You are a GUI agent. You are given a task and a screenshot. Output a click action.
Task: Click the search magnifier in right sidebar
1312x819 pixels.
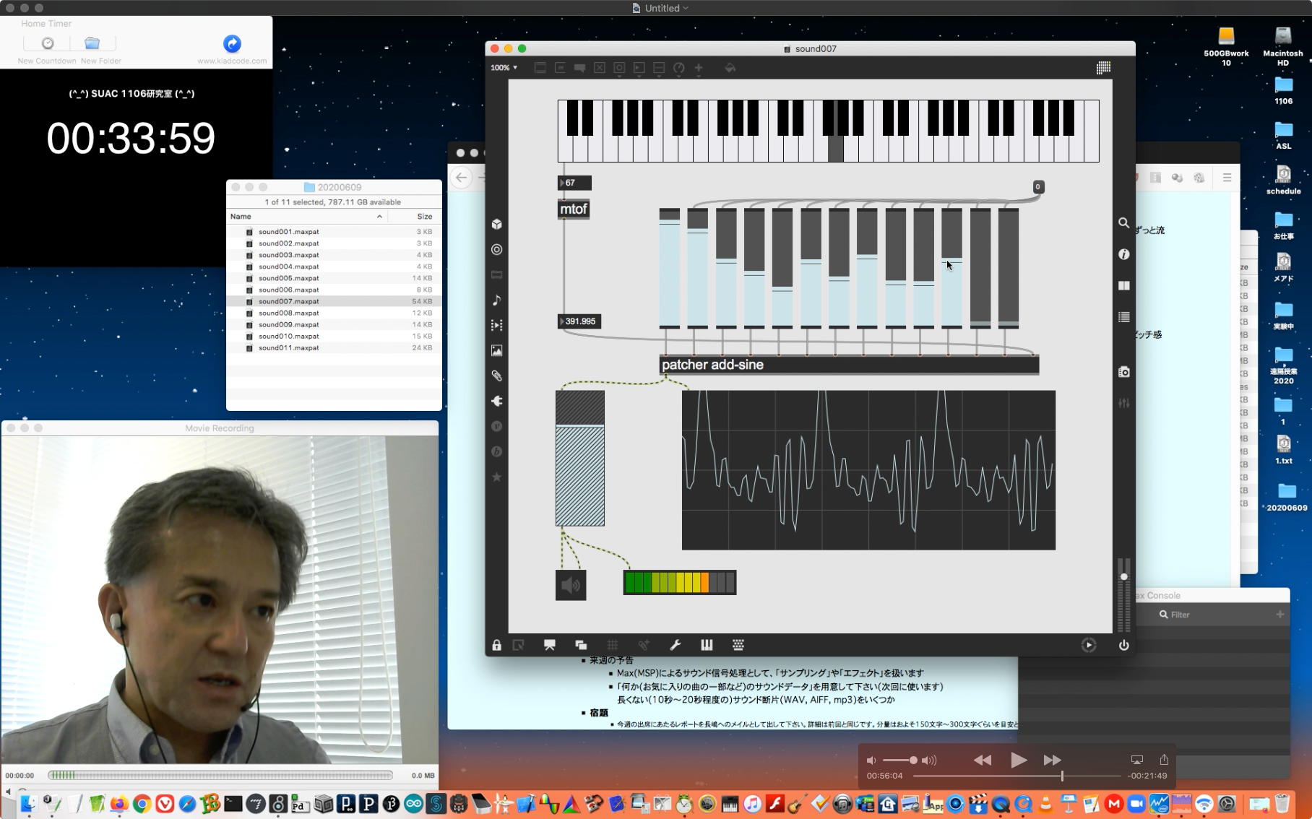coord(1123,223)
